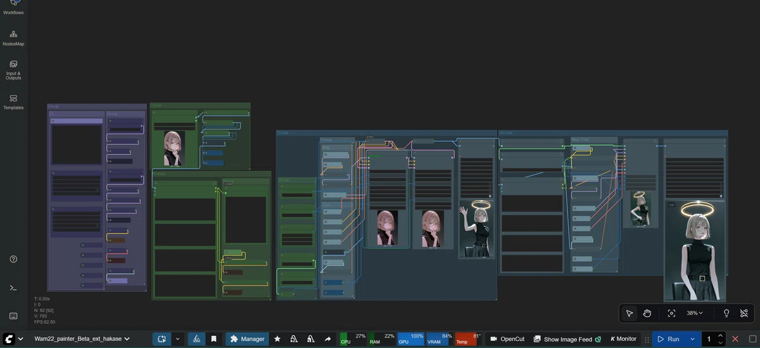Click the reference portrait in top green group
This screenshot has height=348, width=760.
tap(174, 149)
